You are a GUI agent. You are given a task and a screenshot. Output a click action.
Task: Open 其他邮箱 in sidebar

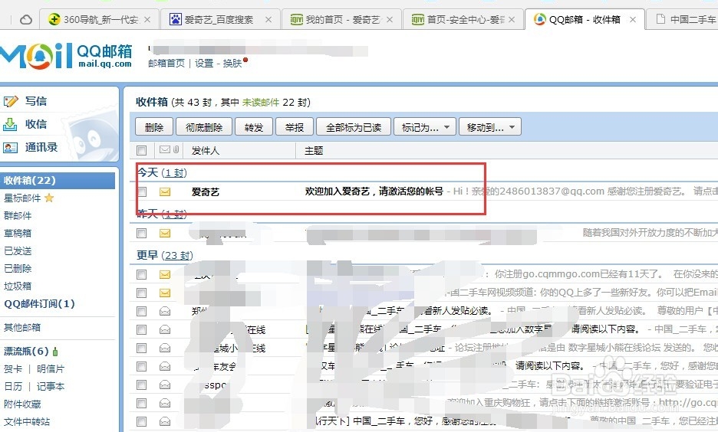(x=22, y=327)
